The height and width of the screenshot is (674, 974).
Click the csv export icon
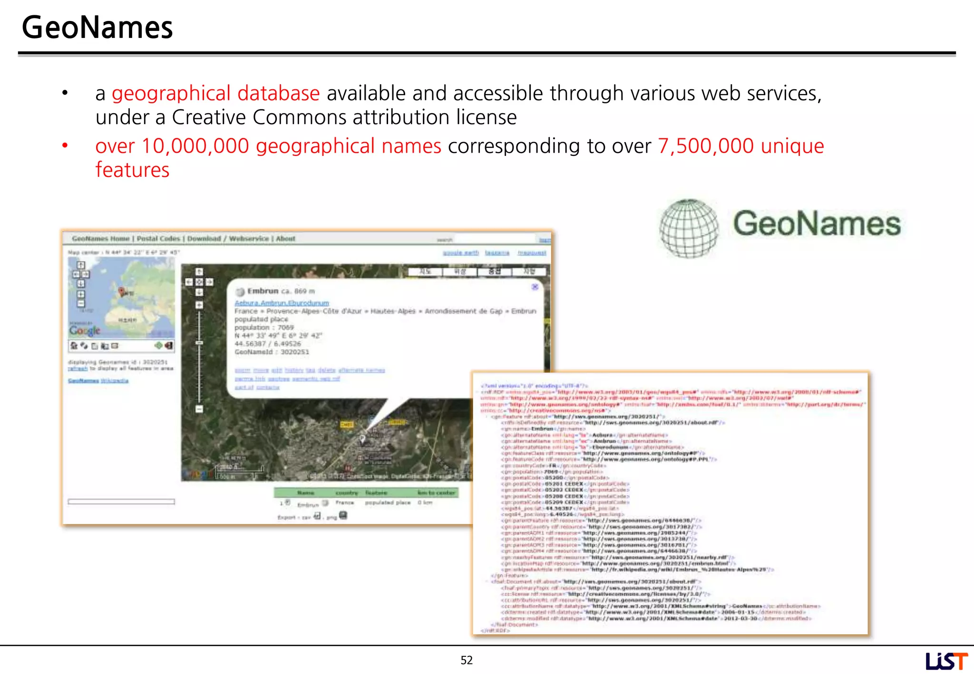[317, 516]
